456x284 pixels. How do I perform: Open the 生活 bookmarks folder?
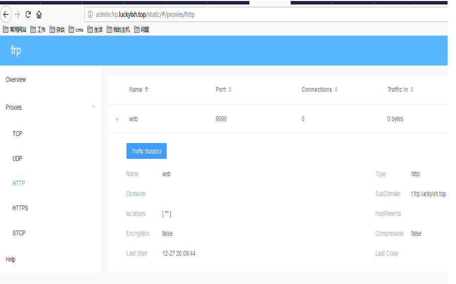coord(95,30)
